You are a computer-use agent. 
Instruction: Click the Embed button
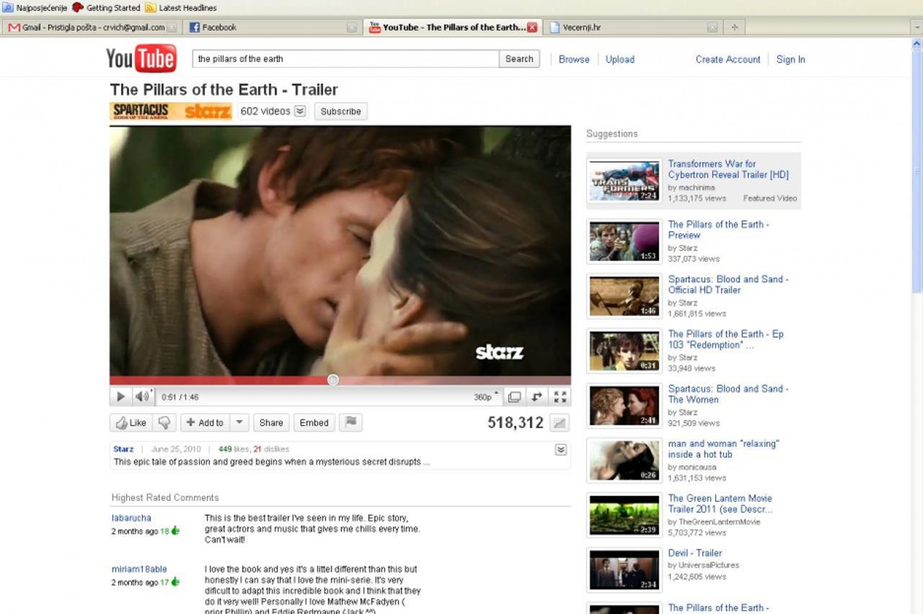click(x=314, y=423)
